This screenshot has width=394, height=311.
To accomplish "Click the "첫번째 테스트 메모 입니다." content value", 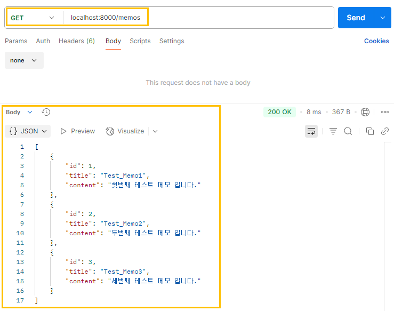I will tap(154, 185).
